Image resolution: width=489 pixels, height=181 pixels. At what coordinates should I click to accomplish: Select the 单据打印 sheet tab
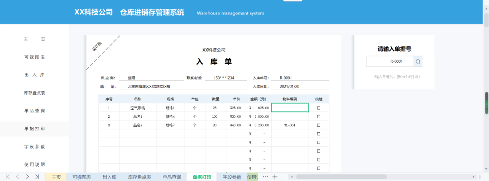point(202,177)
